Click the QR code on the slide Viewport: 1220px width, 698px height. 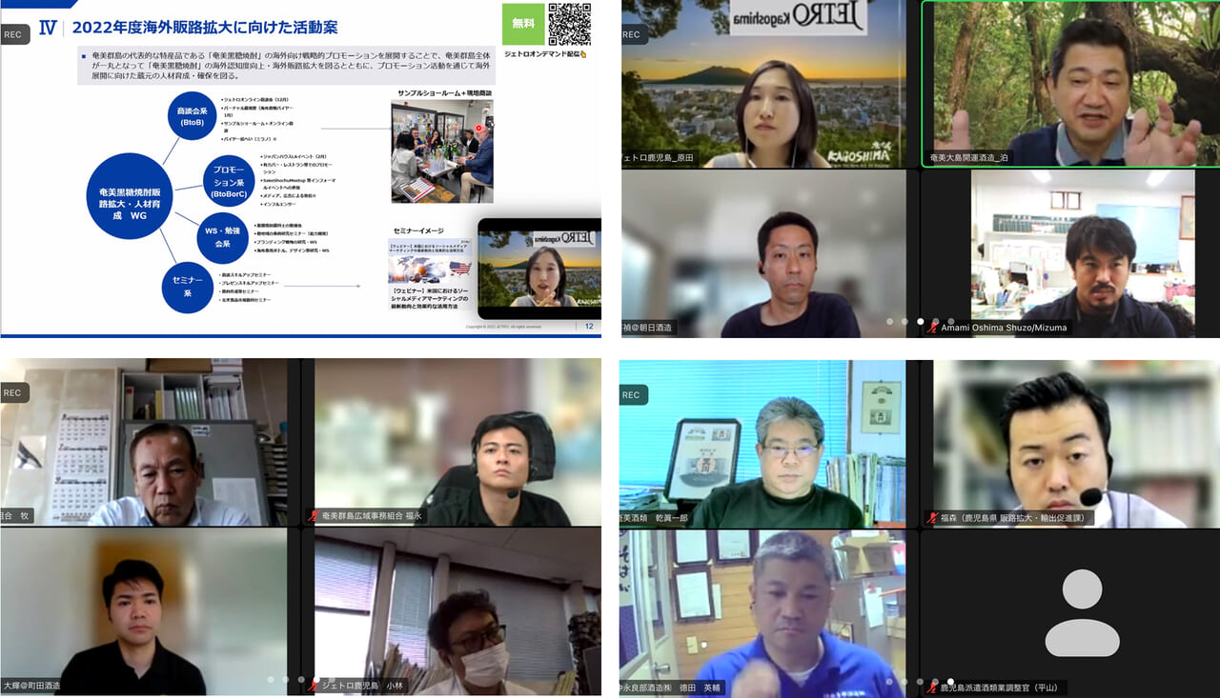569,24
